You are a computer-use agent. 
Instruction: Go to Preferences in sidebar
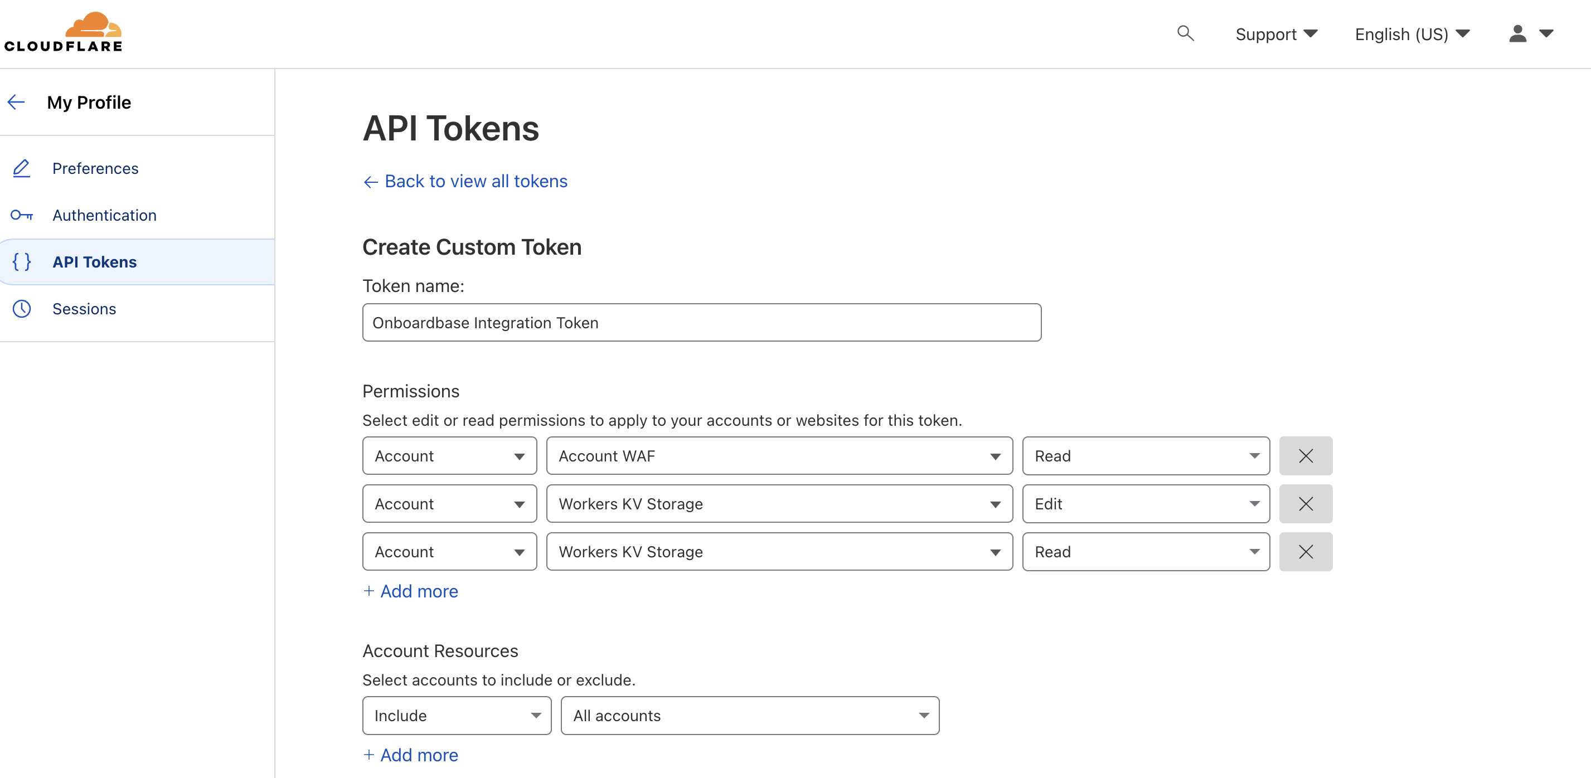pos(95,168)
